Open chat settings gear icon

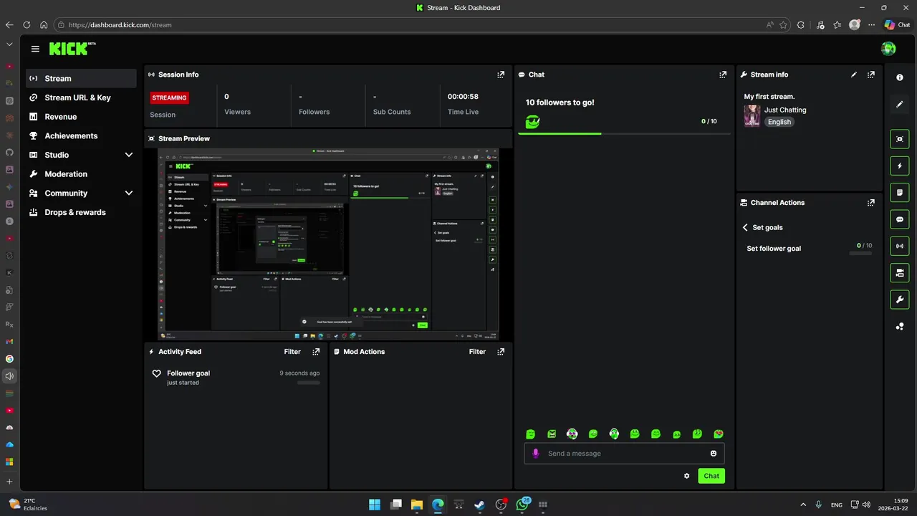[x=687, y=476]
